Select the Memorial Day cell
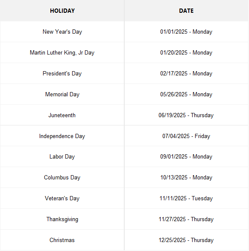Image resolution: width=249 pixels, height=251 pixels. tap(62, 94)
